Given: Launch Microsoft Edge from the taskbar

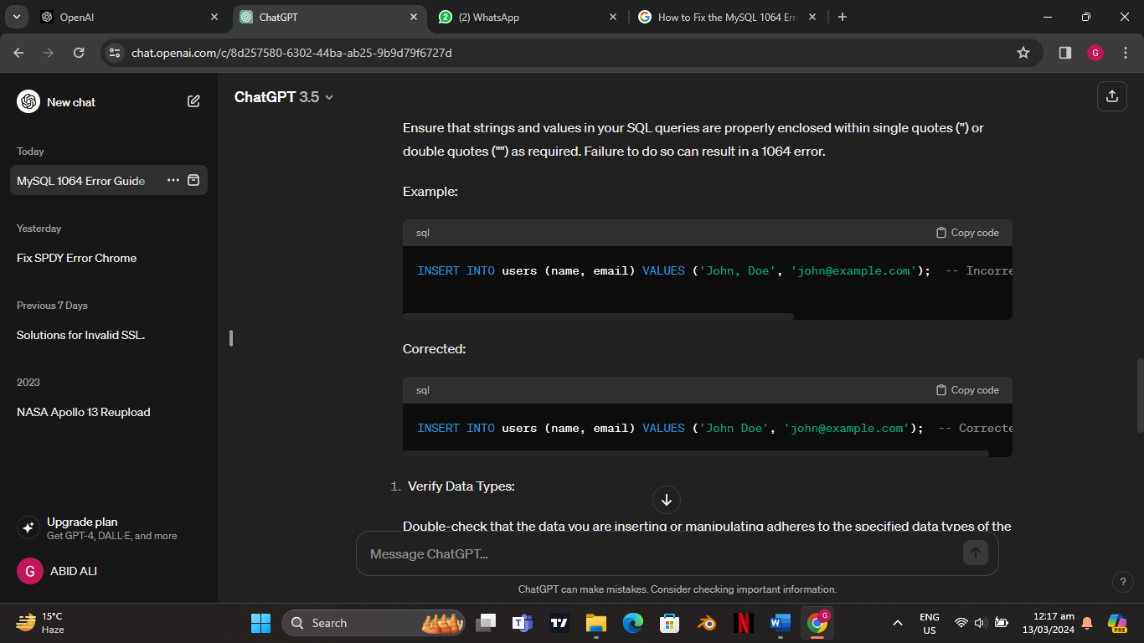Looking at the screenshot, I should pos(632,623).
